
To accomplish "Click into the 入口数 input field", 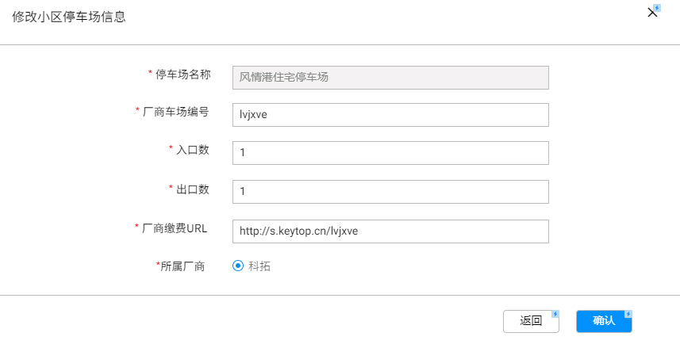I will (x=390, y=153).
